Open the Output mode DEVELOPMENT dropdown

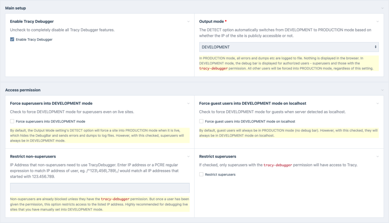(289, 47)
